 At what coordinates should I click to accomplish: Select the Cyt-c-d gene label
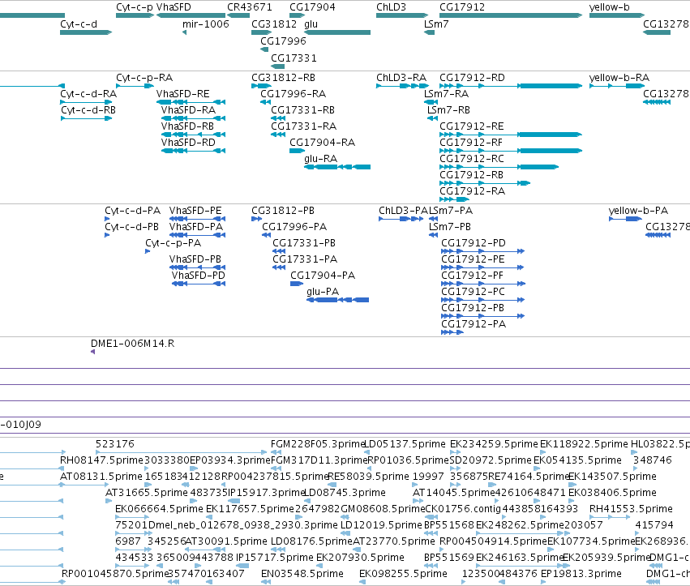[79, 24]
